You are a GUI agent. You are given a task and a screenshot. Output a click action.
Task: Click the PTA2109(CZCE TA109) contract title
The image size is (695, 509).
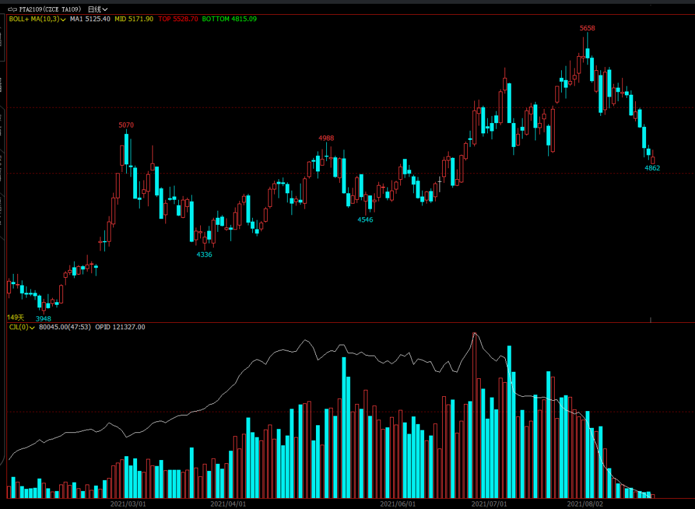click(x=50, y=9)
